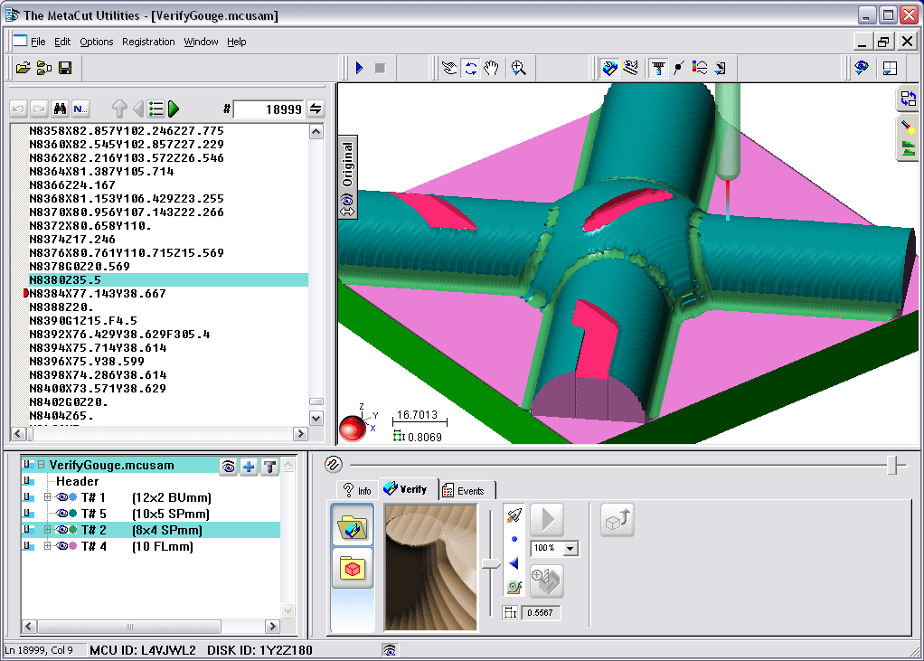The image size is (924, 661).
Task: Click the snail slow speed icon
Action: [514, 587]
